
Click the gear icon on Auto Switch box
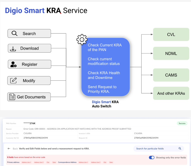(x=82, y=40)
